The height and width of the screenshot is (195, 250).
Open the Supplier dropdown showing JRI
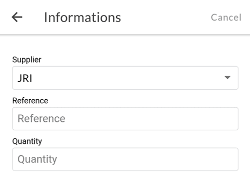[125, 78]
